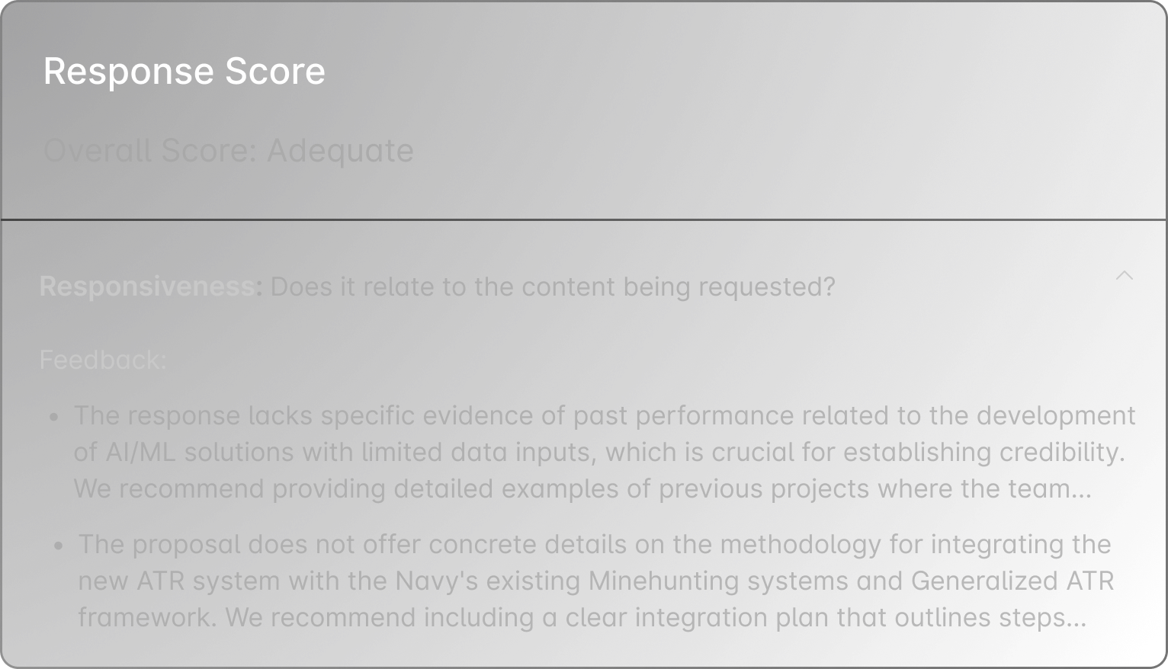Open the feedback item about past performance evidence

605,452
